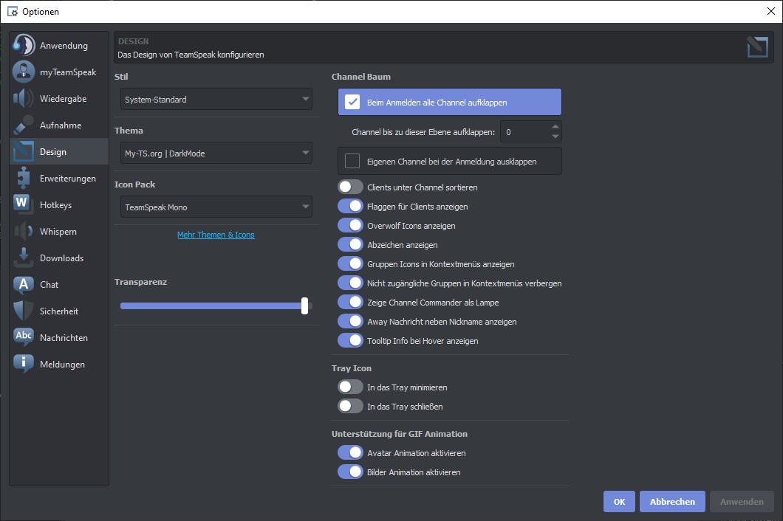Confirm with the OK button
The width and height of the screenshot is (783, 521).
(x=619, y=502)
